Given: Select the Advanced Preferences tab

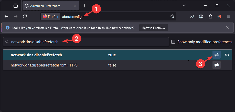Looking at the screenshot, I should pyautogui.click(x=51, y=6).
